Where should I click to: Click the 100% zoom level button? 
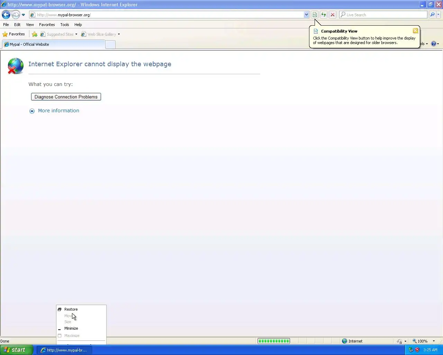coord(420,341)
